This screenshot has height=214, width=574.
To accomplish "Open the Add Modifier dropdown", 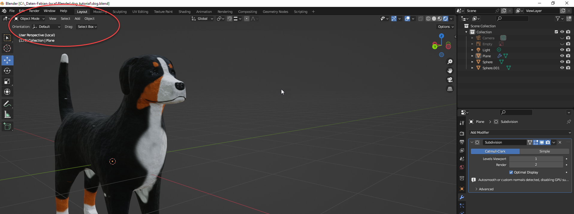I will pyautogui.click(x=520, y=132).
